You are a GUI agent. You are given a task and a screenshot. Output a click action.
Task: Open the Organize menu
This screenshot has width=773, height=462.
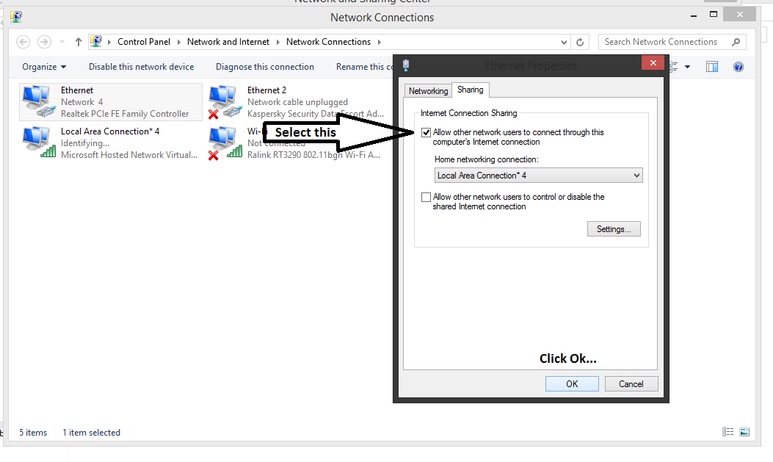click(x=44, y=67)
